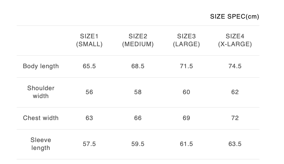Click the 63 small chest width cell
The height and width of the screenshot is (164, 284).
point(89,118)
